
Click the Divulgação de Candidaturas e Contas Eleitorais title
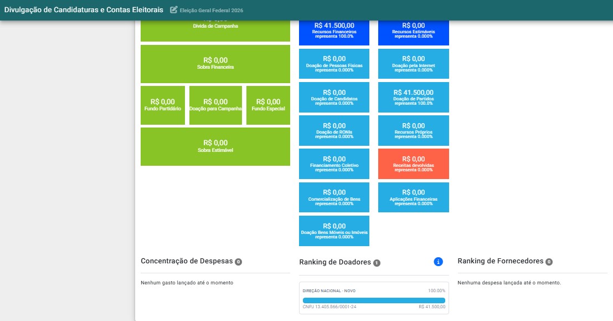[x=84, y=10]
